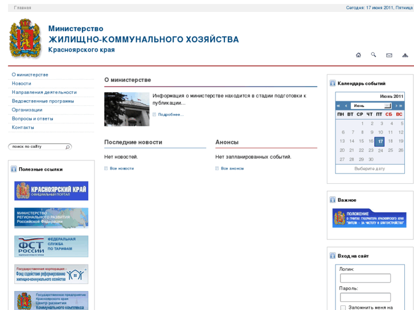
Task: Submit search with magnifier in search box
Action: (x=68, y=147)
